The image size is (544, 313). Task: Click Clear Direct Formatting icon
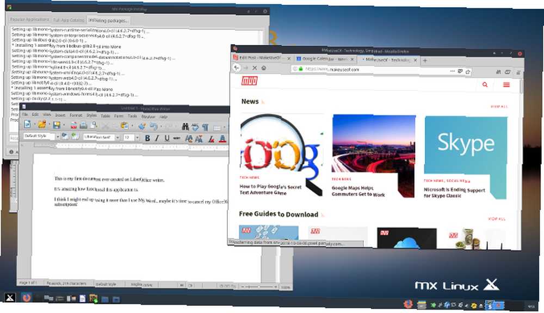(211, 139)
